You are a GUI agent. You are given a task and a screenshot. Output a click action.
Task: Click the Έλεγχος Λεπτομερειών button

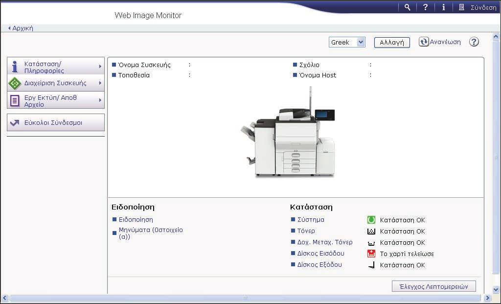coord(434,286)
